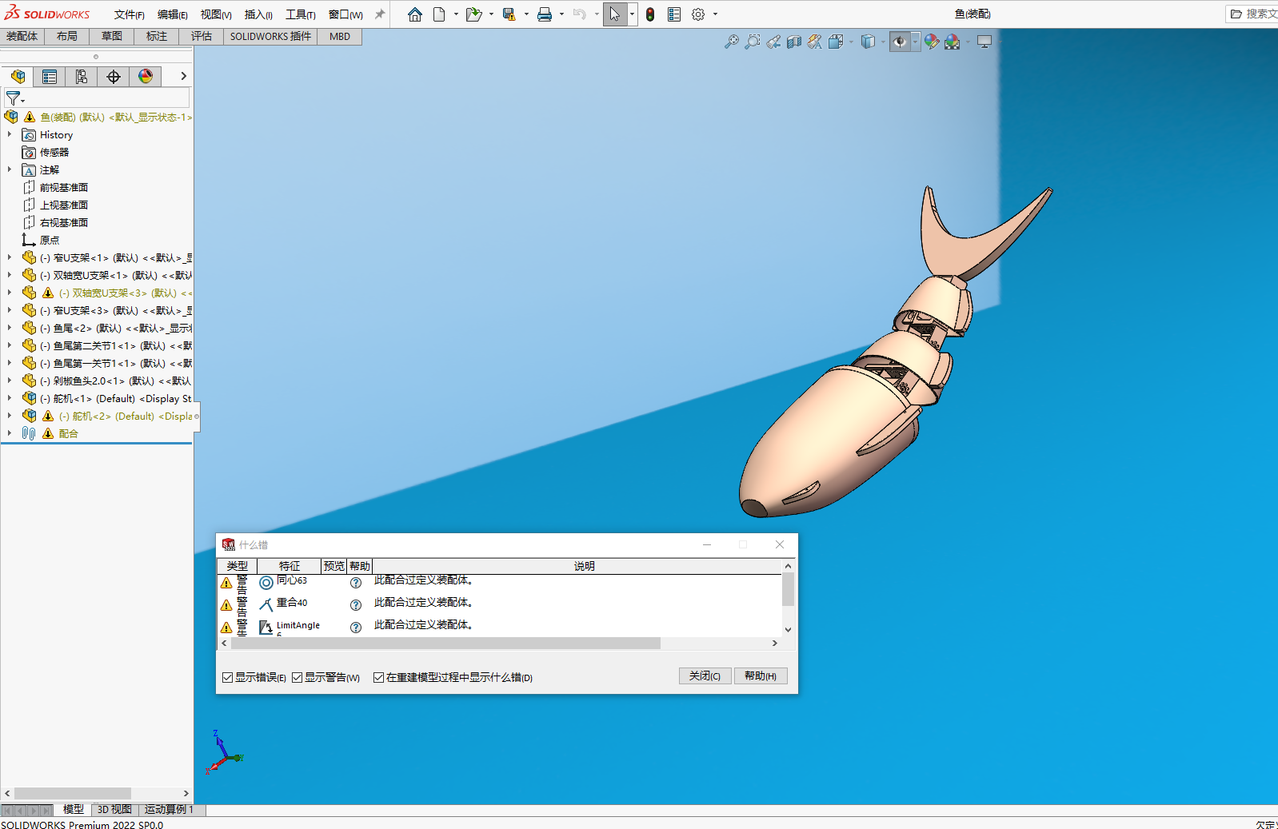The height and width of the screenshot is (829, 1278).
Task: Select the 原点 origin item
Action: pyautogui.click(x=50, y=240)
